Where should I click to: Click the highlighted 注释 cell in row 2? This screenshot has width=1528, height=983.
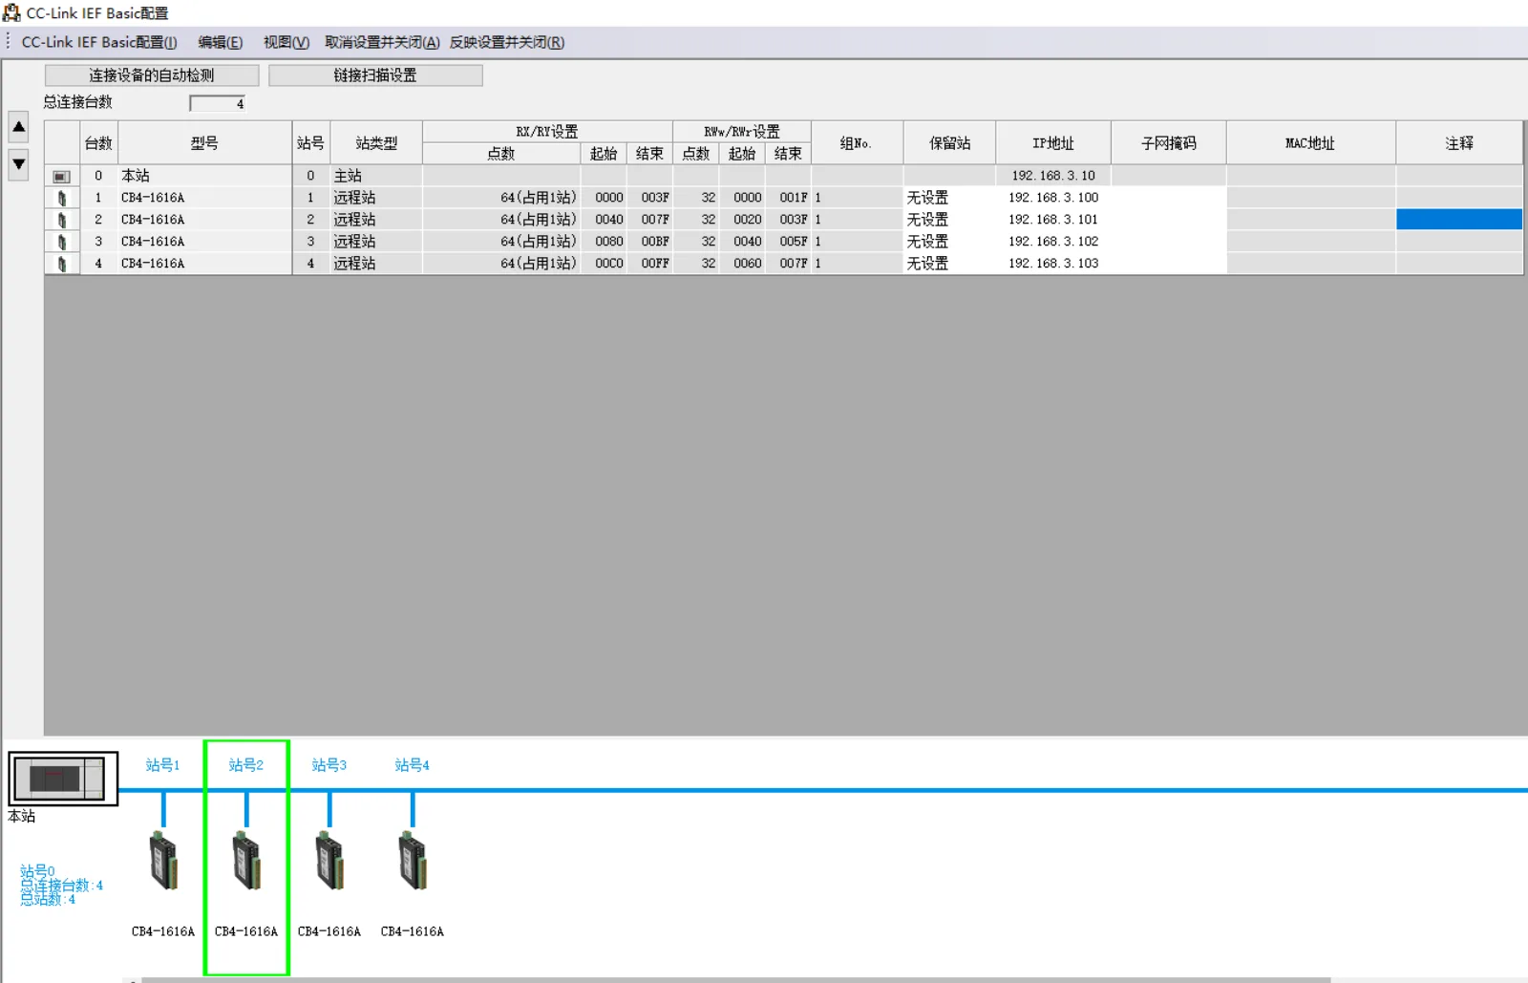[1459, 220]
